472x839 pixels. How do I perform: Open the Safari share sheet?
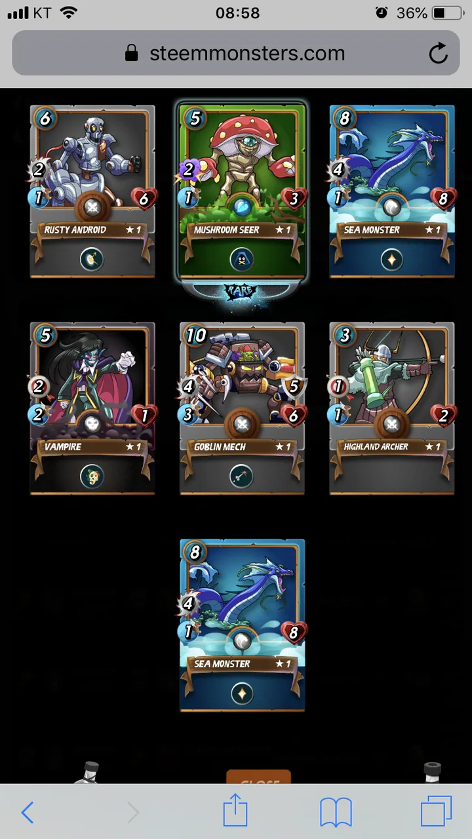click(x=235, y=811)
